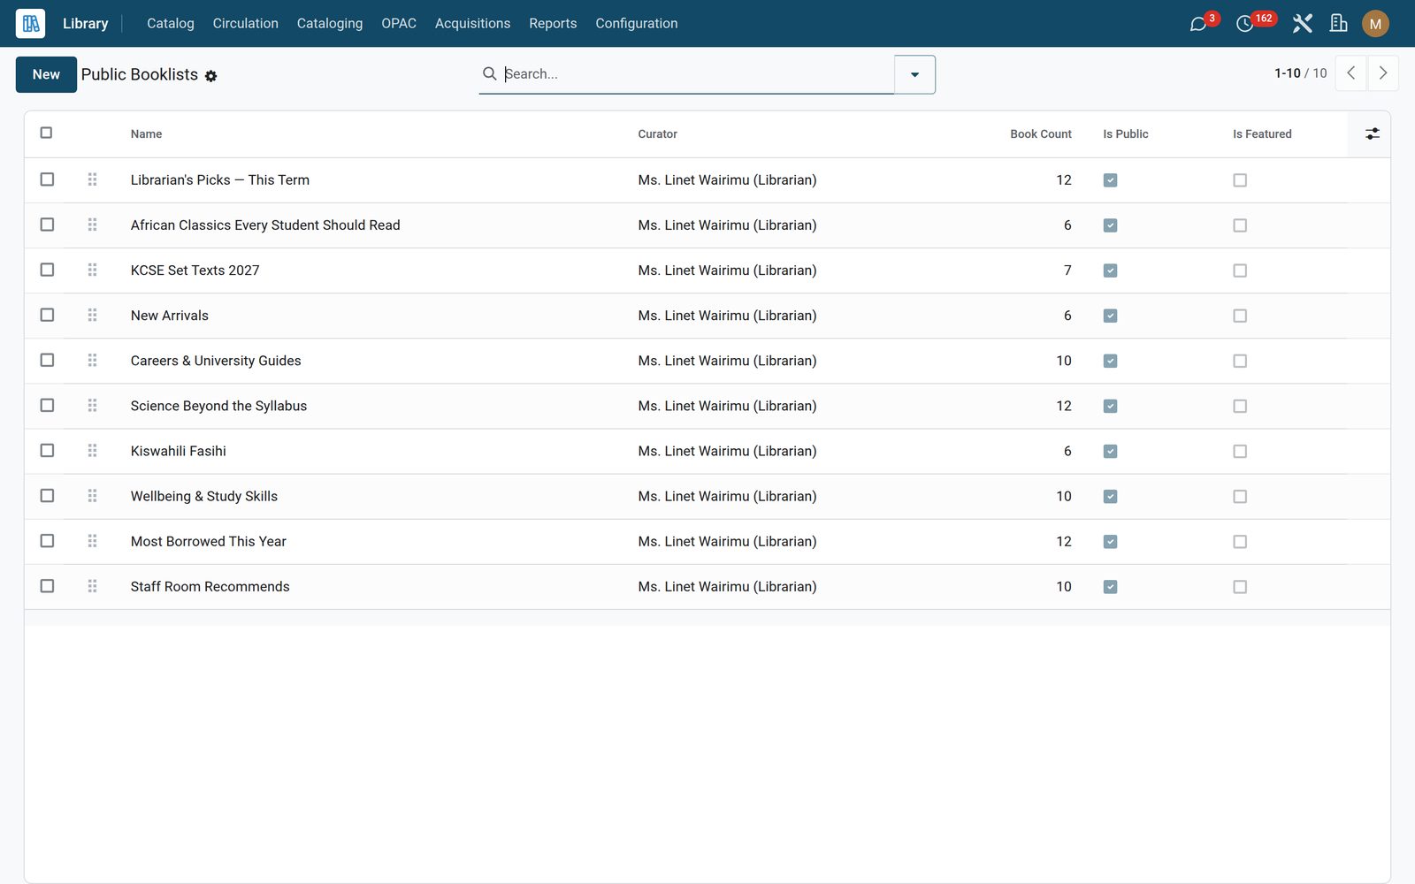Sort by the Name column header
Screen dimensions: 1415x884
coord(146,134)
